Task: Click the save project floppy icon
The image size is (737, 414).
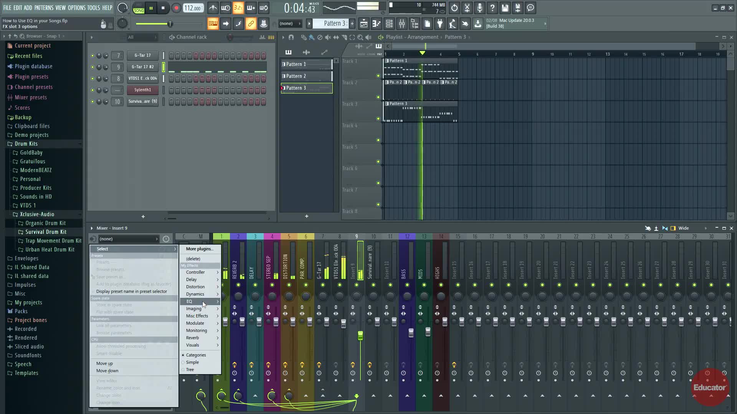Action: pyautogui.click(x=505, y=8)
